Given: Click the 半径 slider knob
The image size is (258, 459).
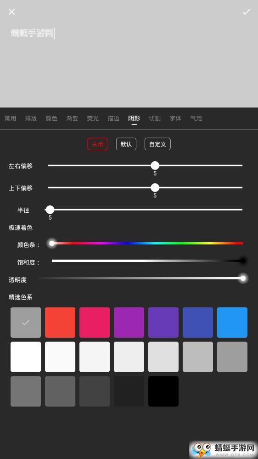Looking at the screenshot, I should click(50, 210).
